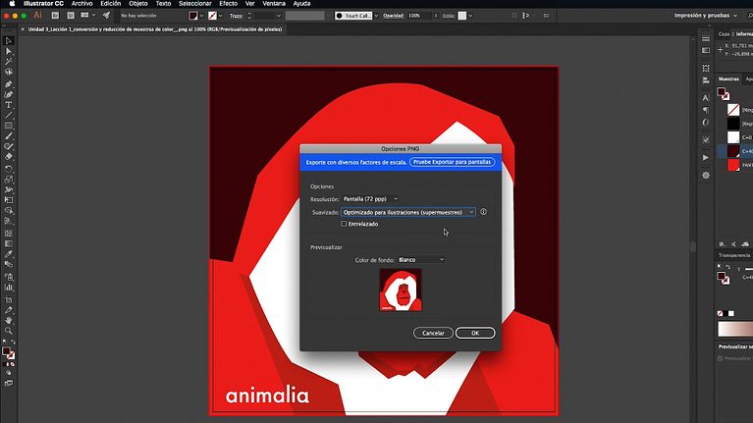
Task: Open the Illustrator CC application menu
Action: coord(43,3)
